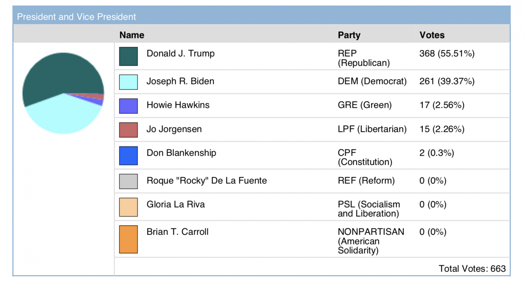The width and height of the screenshot is (525, 286).
Task: Click the LPF (Libertarian) party label
Action: point(372,129)
